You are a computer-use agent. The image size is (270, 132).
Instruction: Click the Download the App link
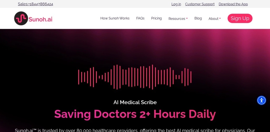[233, 4]
